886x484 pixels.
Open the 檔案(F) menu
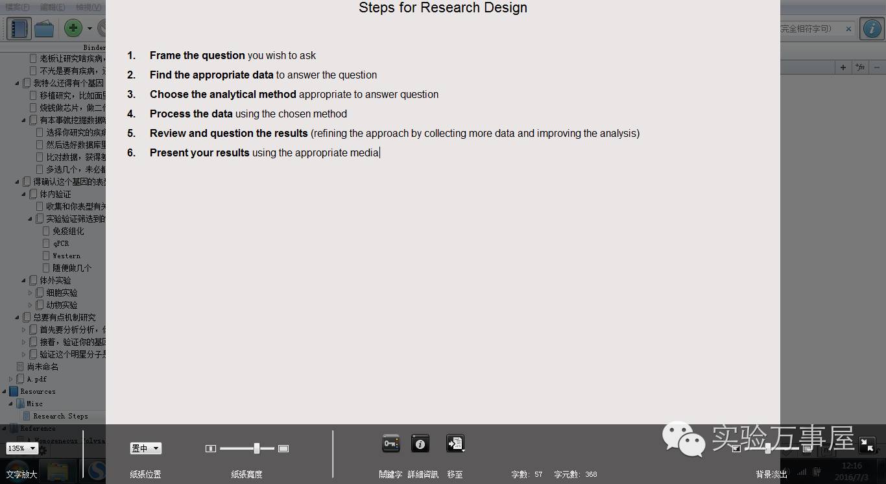[x=18, y=7]
